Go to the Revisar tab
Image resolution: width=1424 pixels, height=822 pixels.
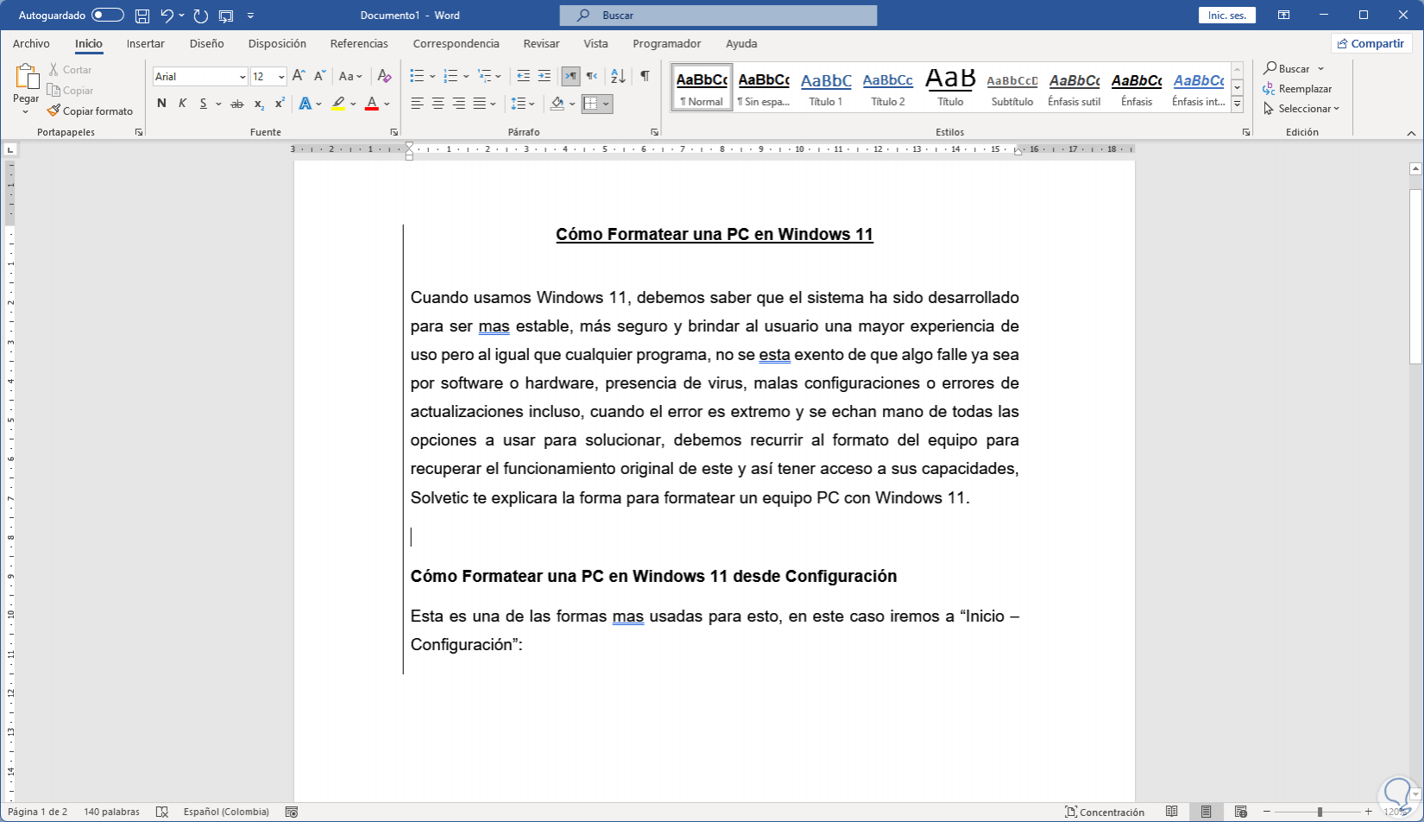541,43
